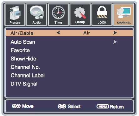Choose the Auto Scan menu item
This screenshot has width=139, height=116.
click(x=23, y=42)
